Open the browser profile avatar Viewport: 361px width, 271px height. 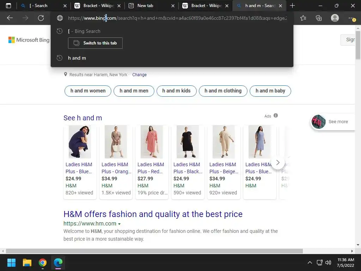[335, 18]
